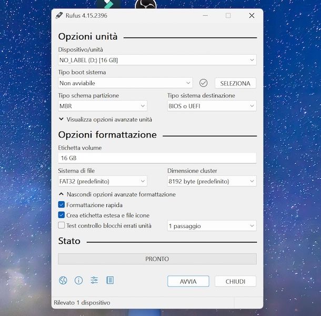Open the 1 passaggio dropdown
The height and width of the screenshot is (316, 321).
click(x=212, y=226)
